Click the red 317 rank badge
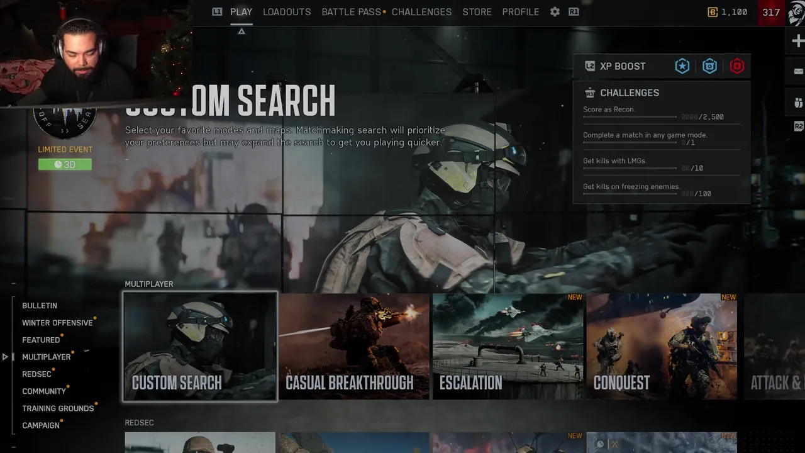The height and width of the screenshot is (453, 805). point(771,12)
